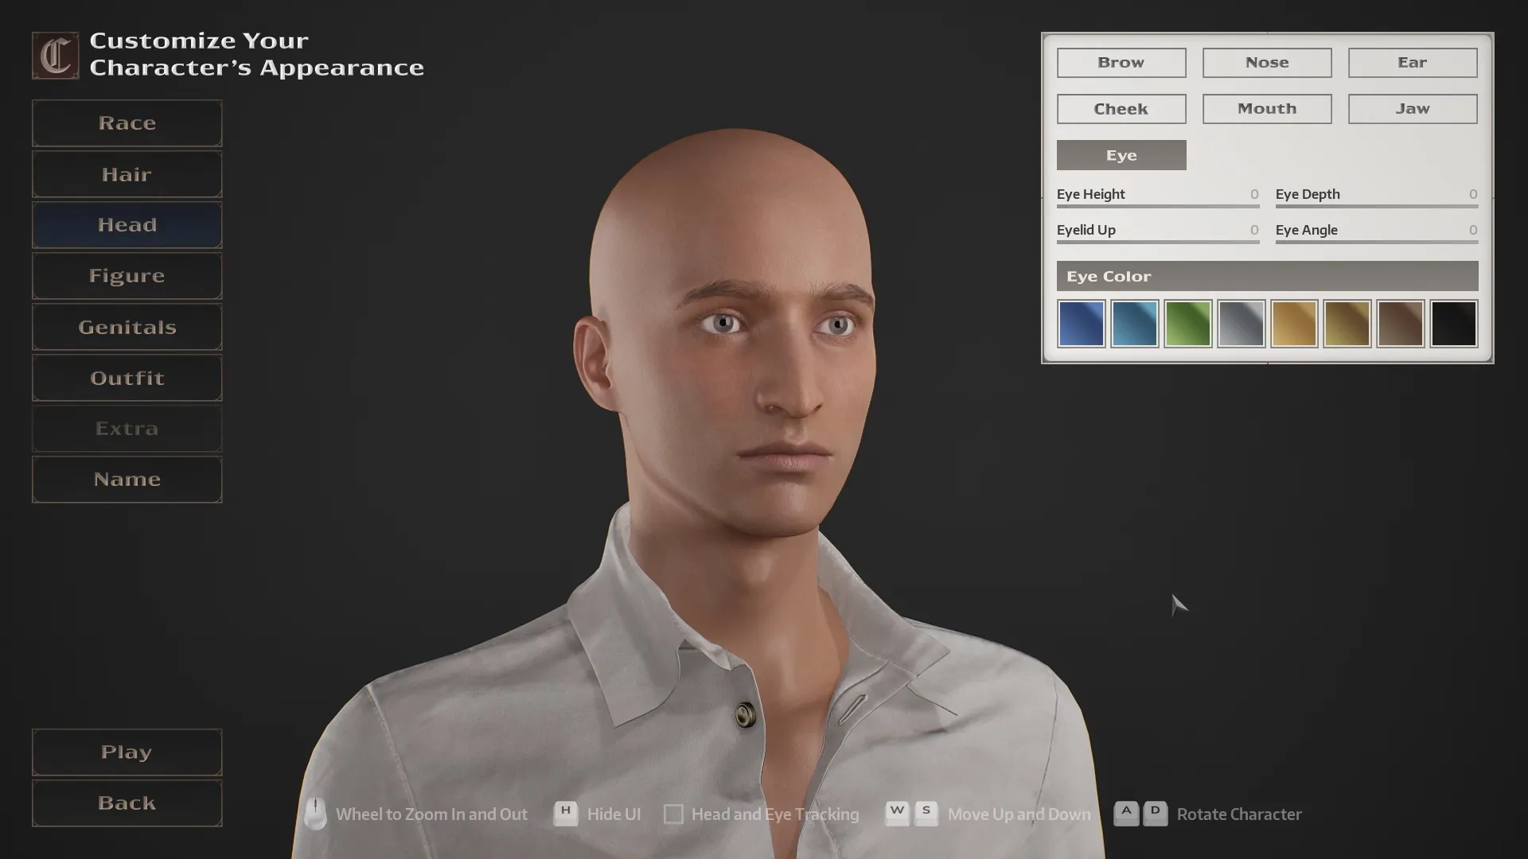Select the Jaw tab
This screenshot has width=1528, height=859.
1412,109
